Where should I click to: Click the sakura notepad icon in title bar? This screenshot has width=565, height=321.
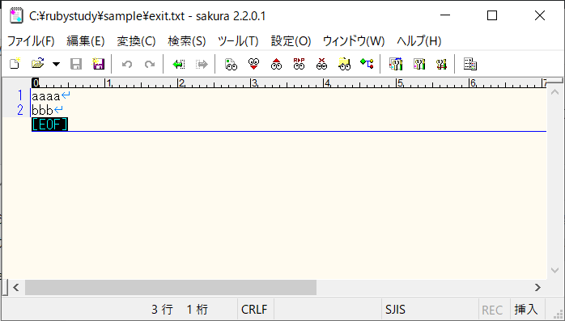pyautogui.click(x=16, y=16)
